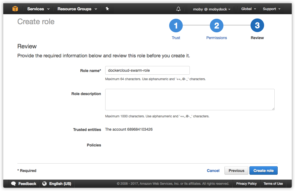Open the notifications bell

178,9
